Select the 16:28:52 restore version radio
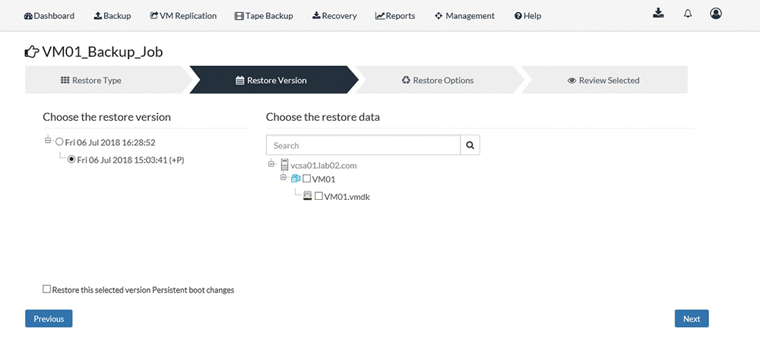 pos(59,142)
